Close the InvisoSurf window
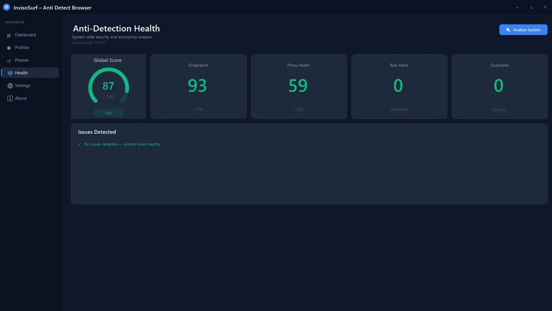The width and height of the screenshot is (552, 311). 545,7
